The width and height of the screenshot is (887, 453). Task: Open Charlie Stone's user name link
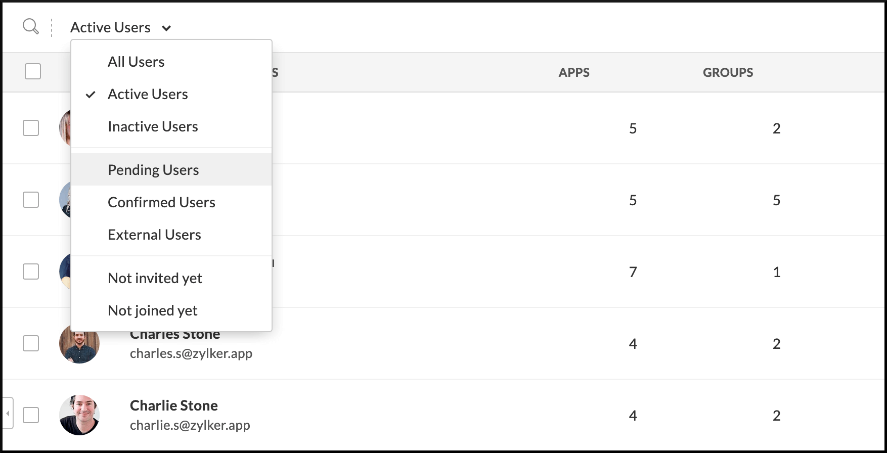tap(173, 405)
